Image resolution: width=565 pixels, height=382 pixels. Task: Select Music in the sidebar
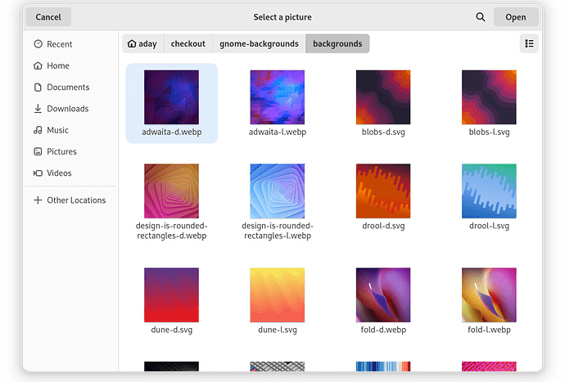tap(57, 130)
